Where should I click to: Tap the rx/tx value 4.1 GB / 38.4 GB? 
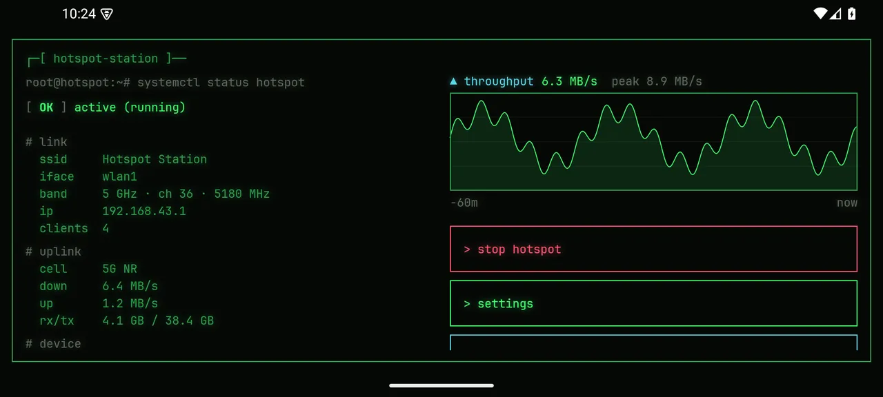pyautogui.click(x=158, y=320)
